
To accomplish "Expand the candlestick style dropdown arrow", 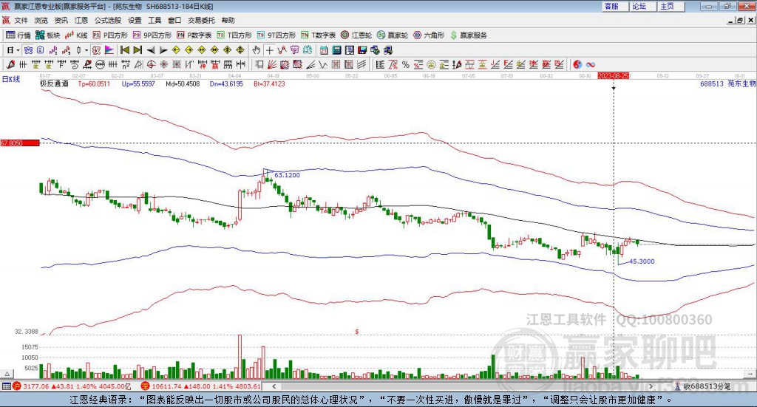I will [x=86, y=50].
